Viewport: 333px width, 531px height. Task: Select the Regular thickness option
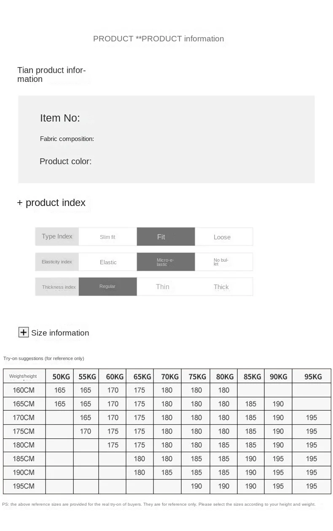(107, 287)
